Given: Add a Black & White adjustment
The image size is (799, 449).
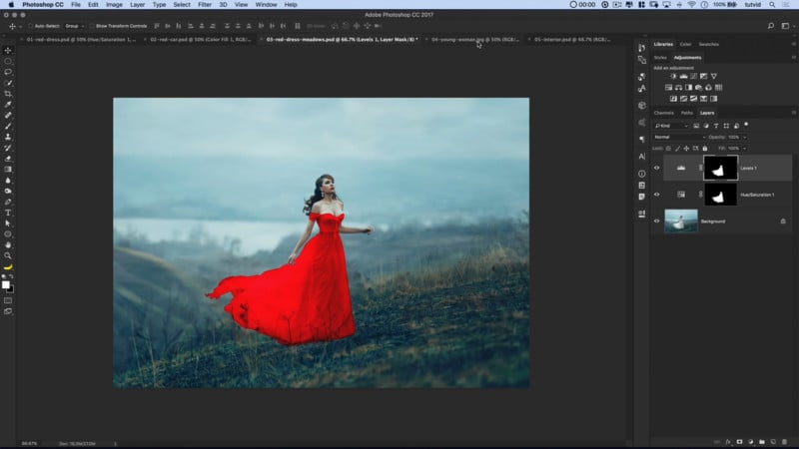Looking at the screenshot, I should tap(688, 87).
